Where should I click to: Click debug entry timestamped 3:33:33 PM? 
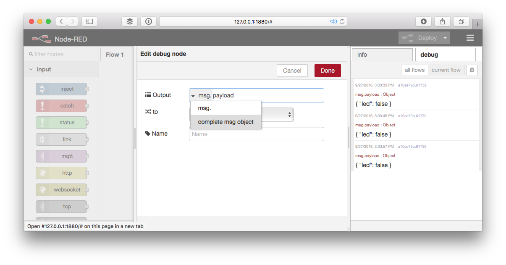416,95
